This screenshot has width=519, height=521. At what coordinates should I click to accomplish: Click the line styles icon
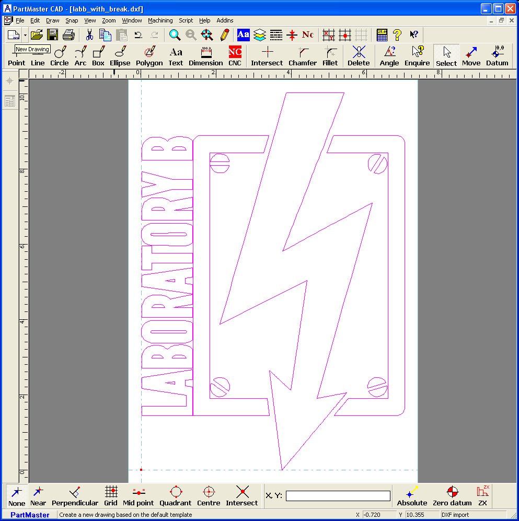276,34
